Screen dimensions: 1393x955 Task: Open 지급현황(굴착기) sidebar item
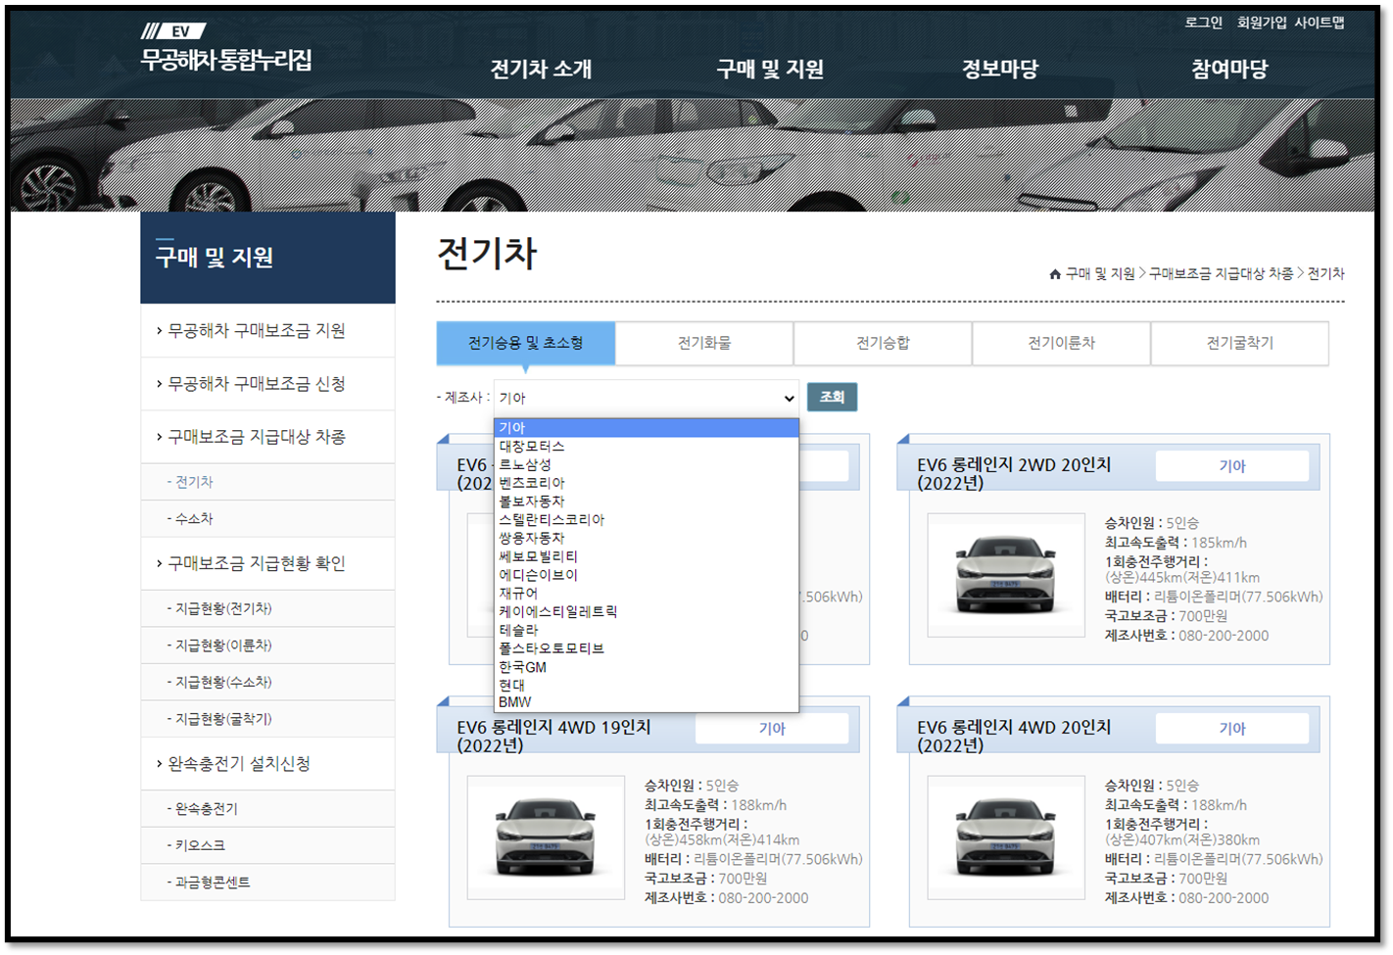click(x=267, y=719)
